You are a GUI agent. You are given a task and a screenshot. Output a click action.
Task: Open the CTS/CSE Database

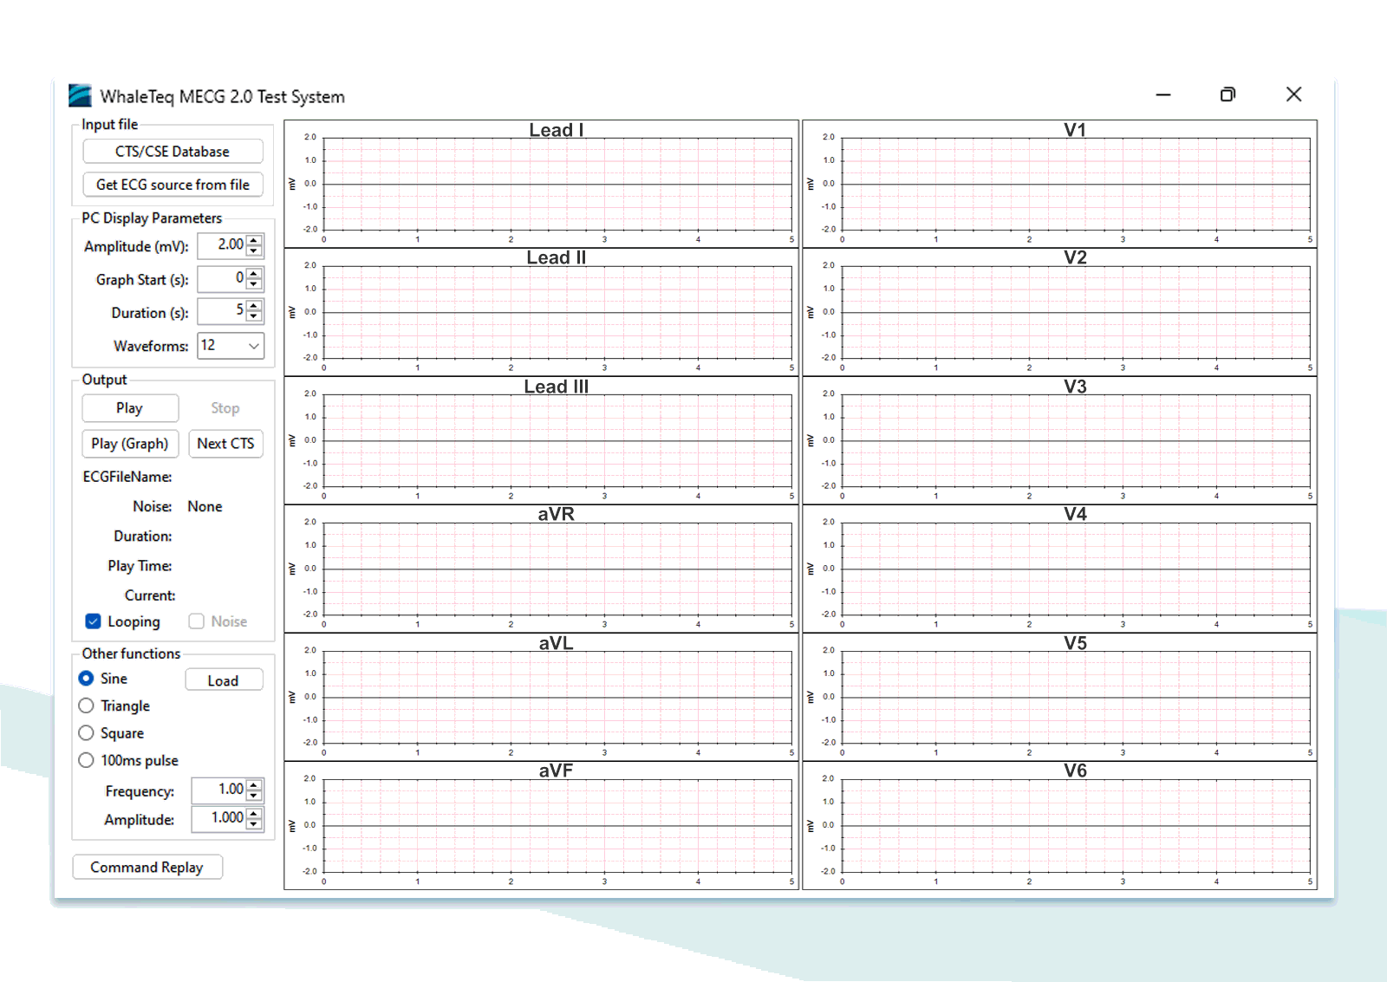tap(173, 151)
